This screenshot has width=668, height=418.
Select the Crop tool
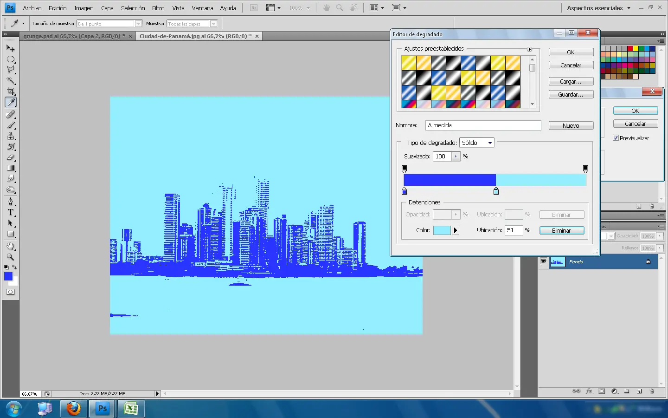coord(10,91)
